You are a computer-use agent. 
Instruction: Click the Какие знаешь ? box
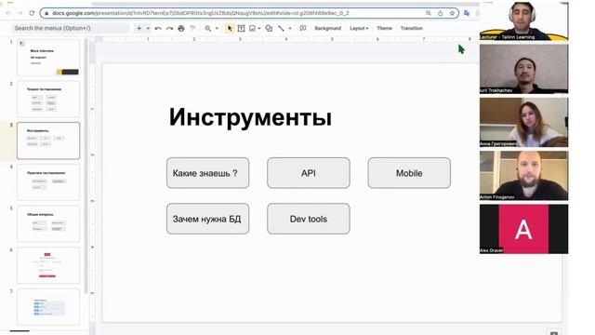[208, 173]
